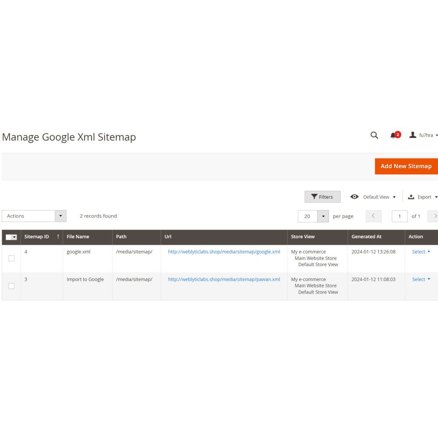Tick the checkbox for the Import to Google row

click(11, 286)
